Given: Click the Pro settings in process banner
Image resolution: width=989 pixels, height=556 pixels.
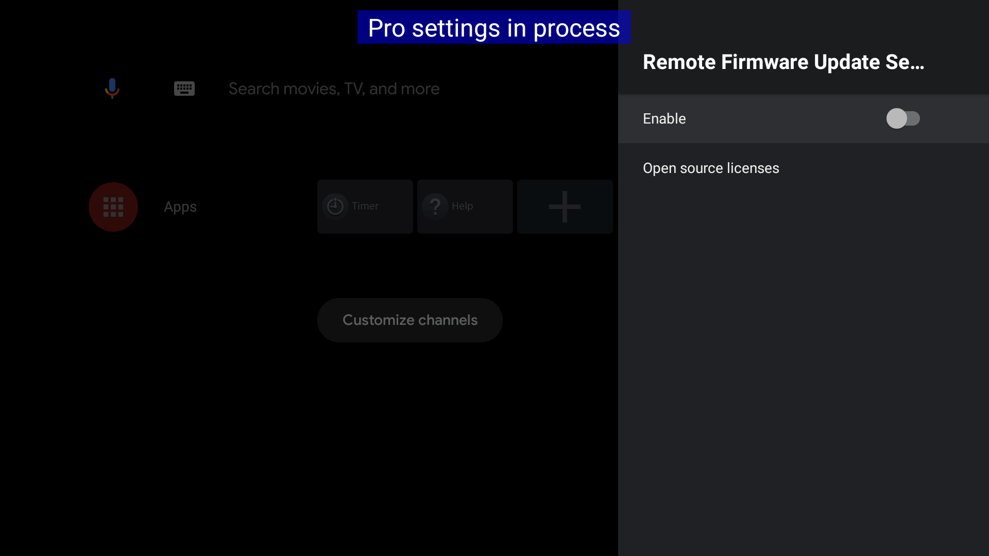Looking at the screenshot, I should pyautogui.click(x=493, y=28).
